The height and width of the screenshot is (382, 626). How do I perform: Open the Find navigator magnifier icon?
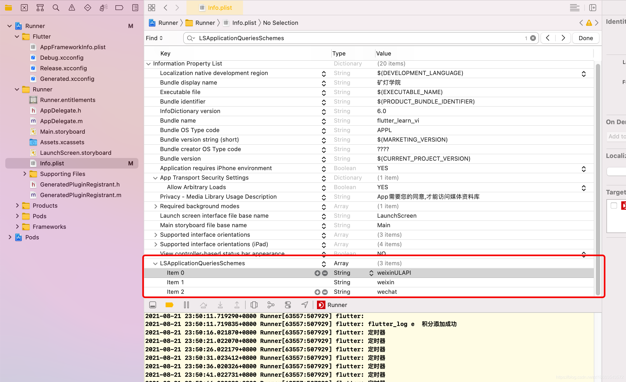pos(56,8)
